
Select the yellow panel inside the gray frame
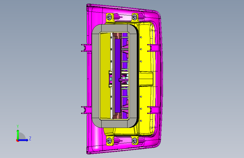105,76
